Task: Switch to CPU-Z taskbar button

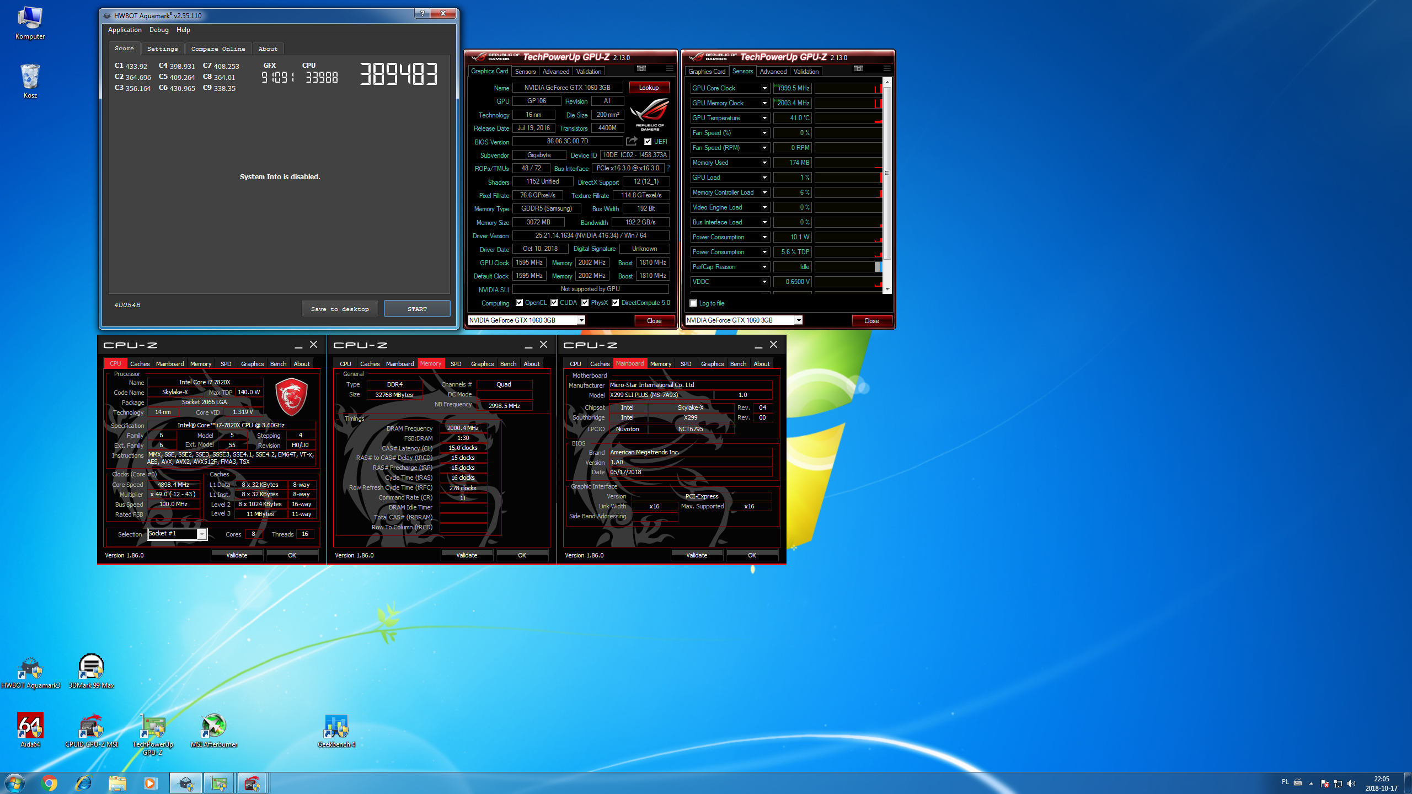Action: [x=252, y=783]
